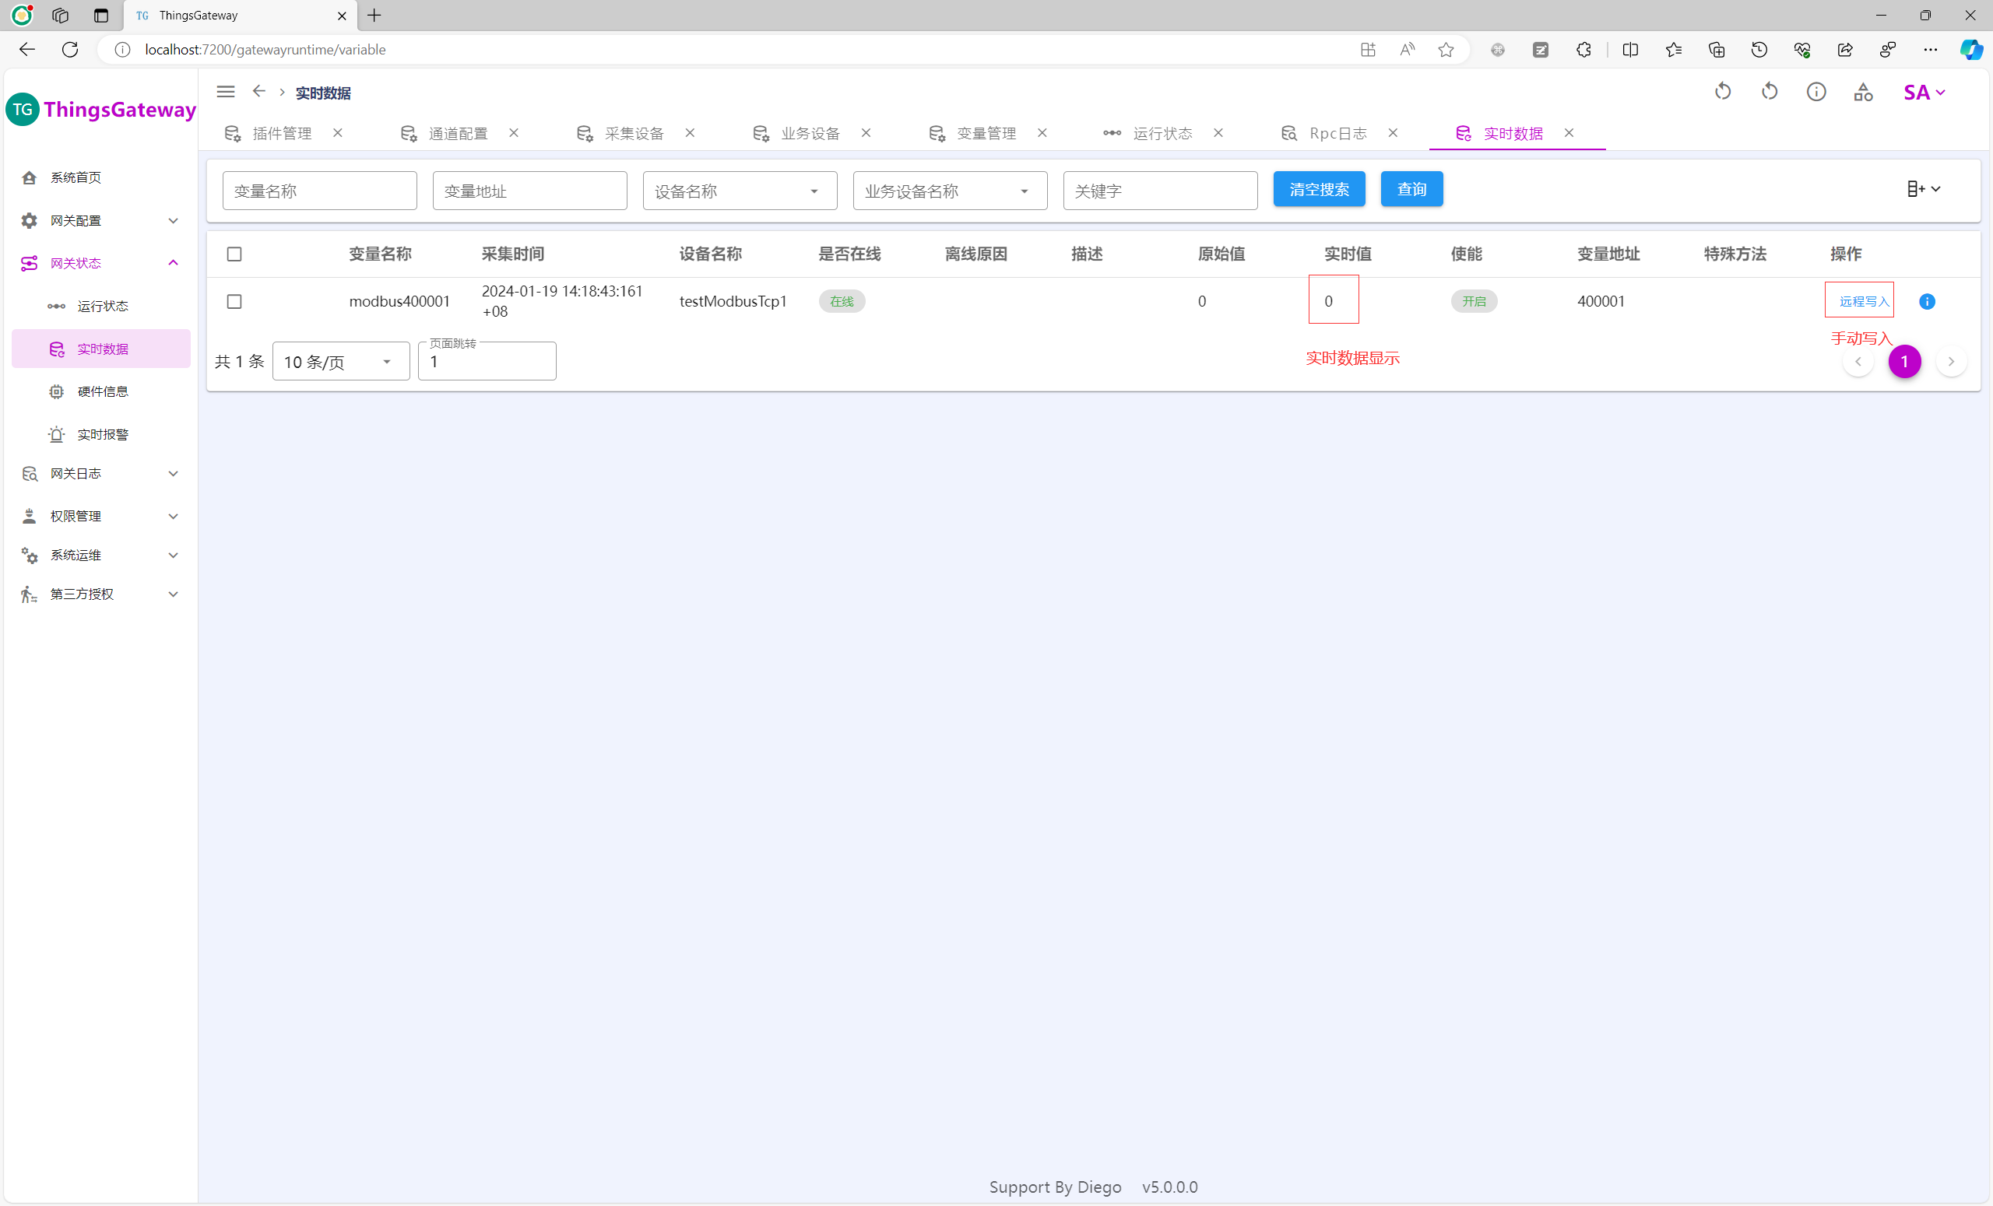Open 硬件信息 in the sidebar

coord(102,391)
